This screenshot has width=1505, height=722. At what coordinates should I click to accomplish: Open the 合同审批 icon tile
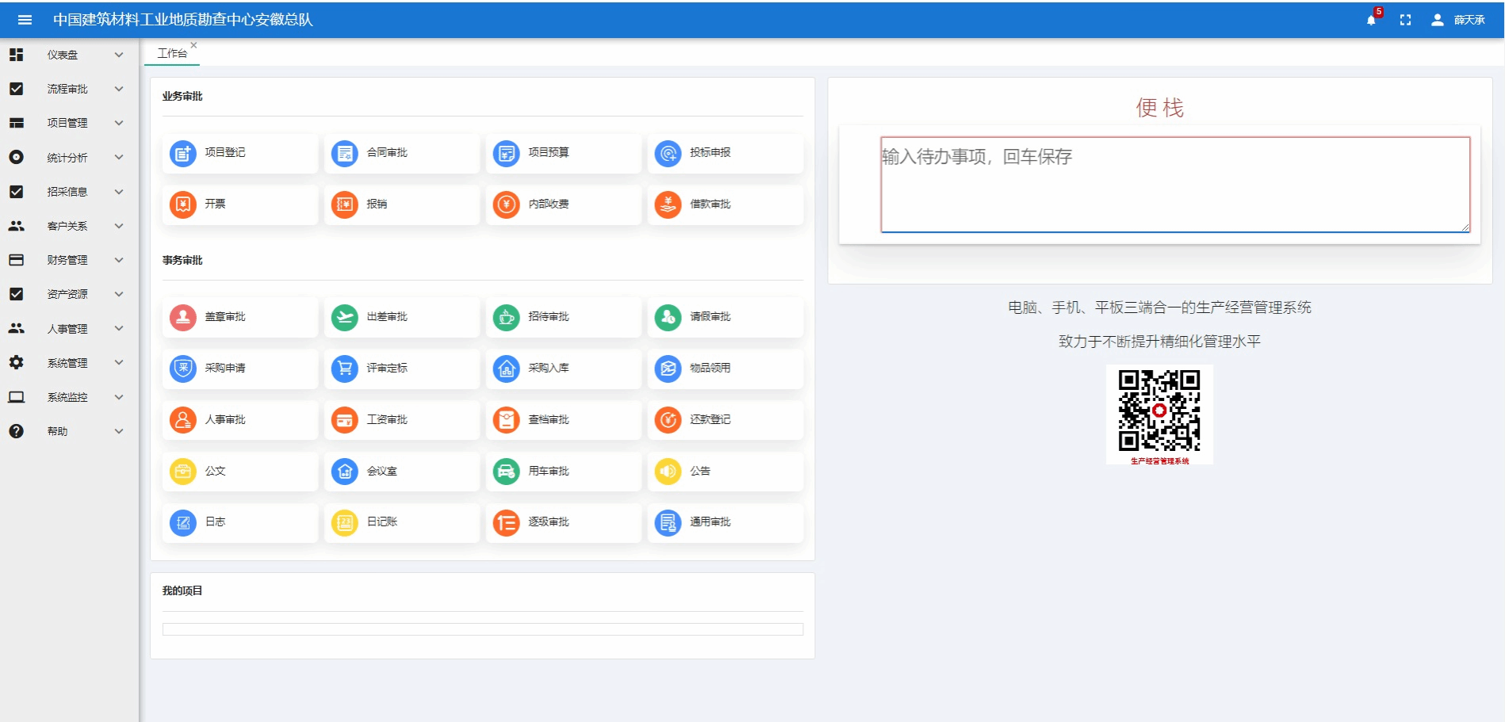(x=345, y=153)
